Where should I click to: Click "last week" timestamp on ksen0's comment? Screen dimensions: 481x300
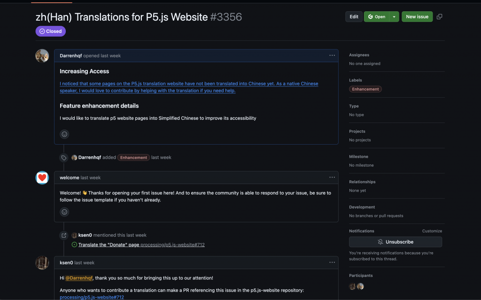click(x=85, y=263)
